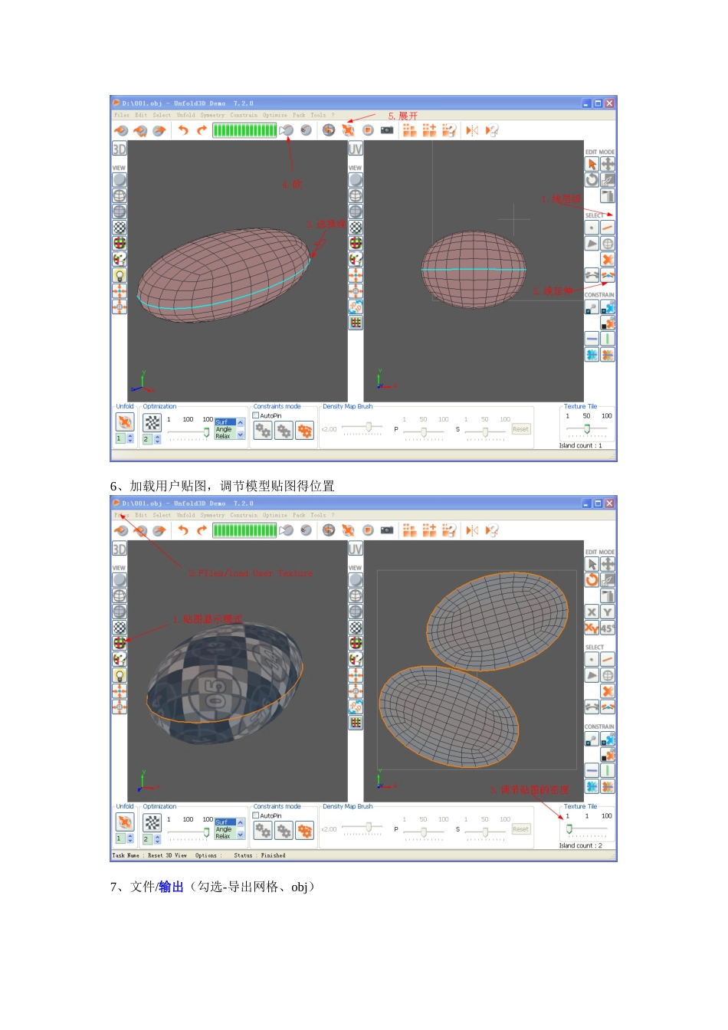Click the orange gears icon in upper Constraints mode
This screenshot has height=1030, width=728.
(305, 431)
